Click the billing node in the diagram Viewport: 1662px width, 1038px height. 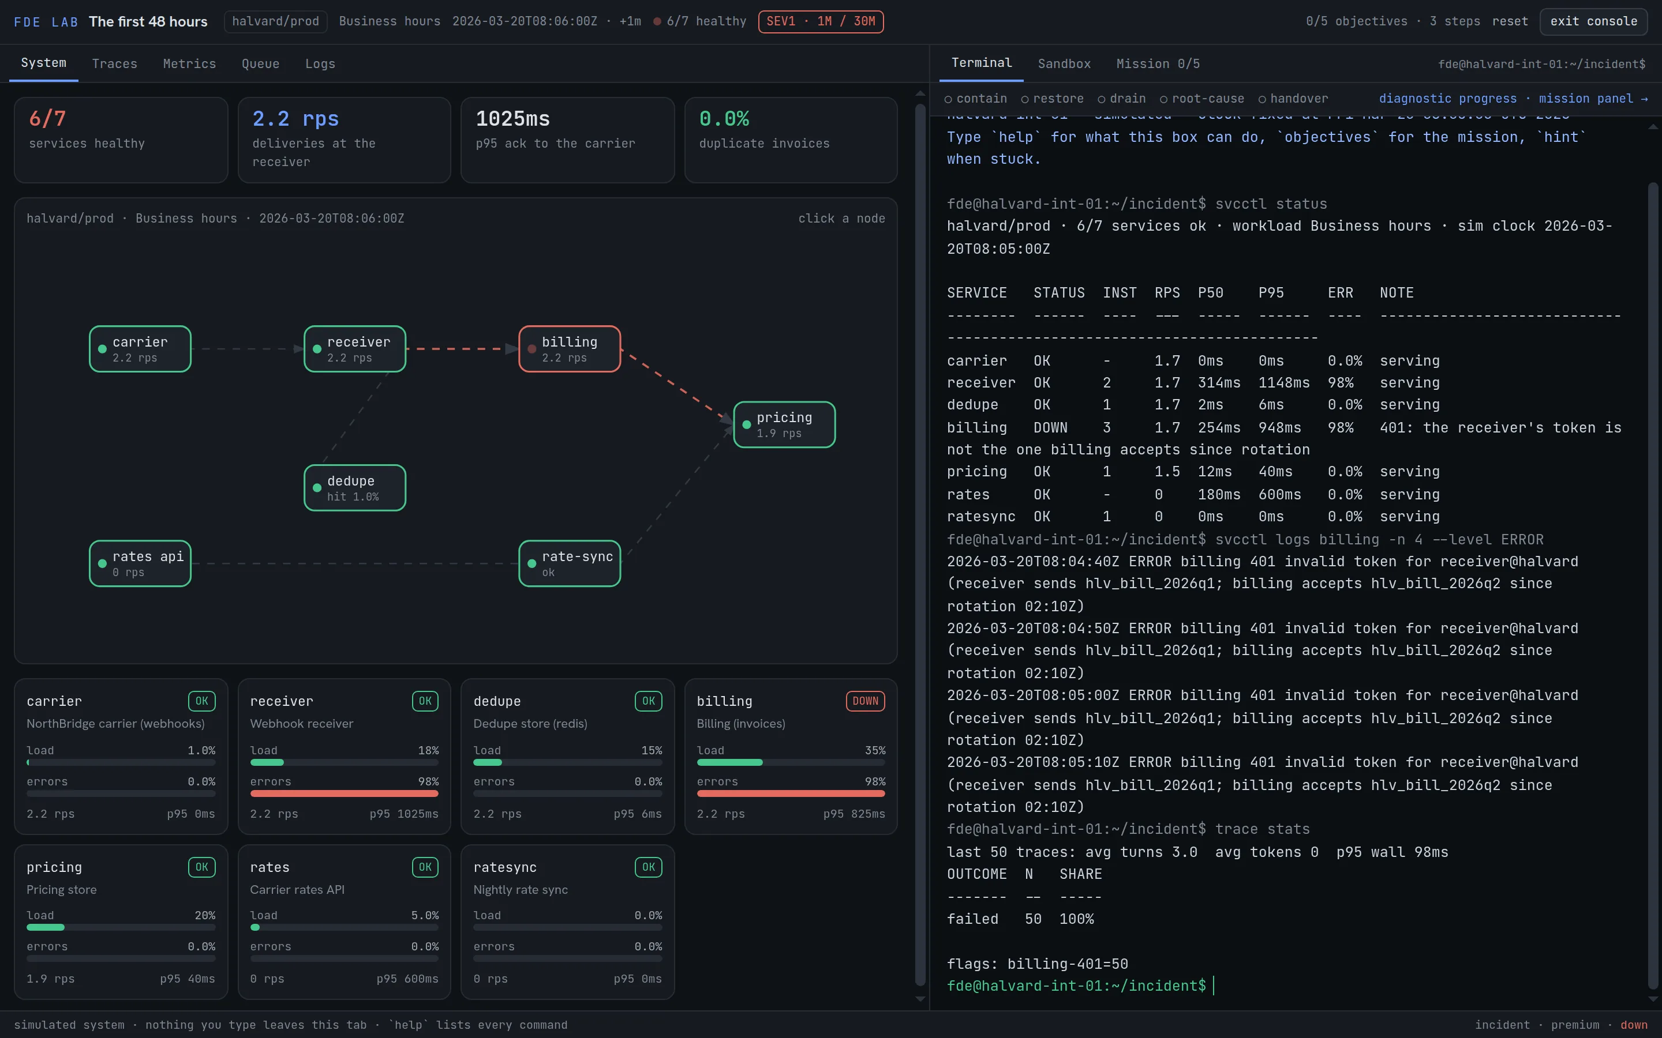pyautogui.click(x=570, y=349)
